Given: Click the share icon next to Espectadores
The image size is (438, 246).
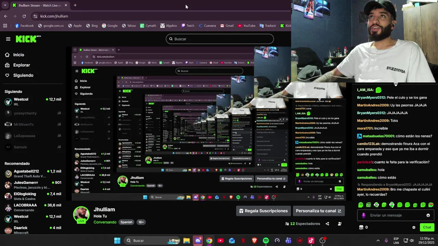Looking at the screenshot, I should (x=327, y=224).
